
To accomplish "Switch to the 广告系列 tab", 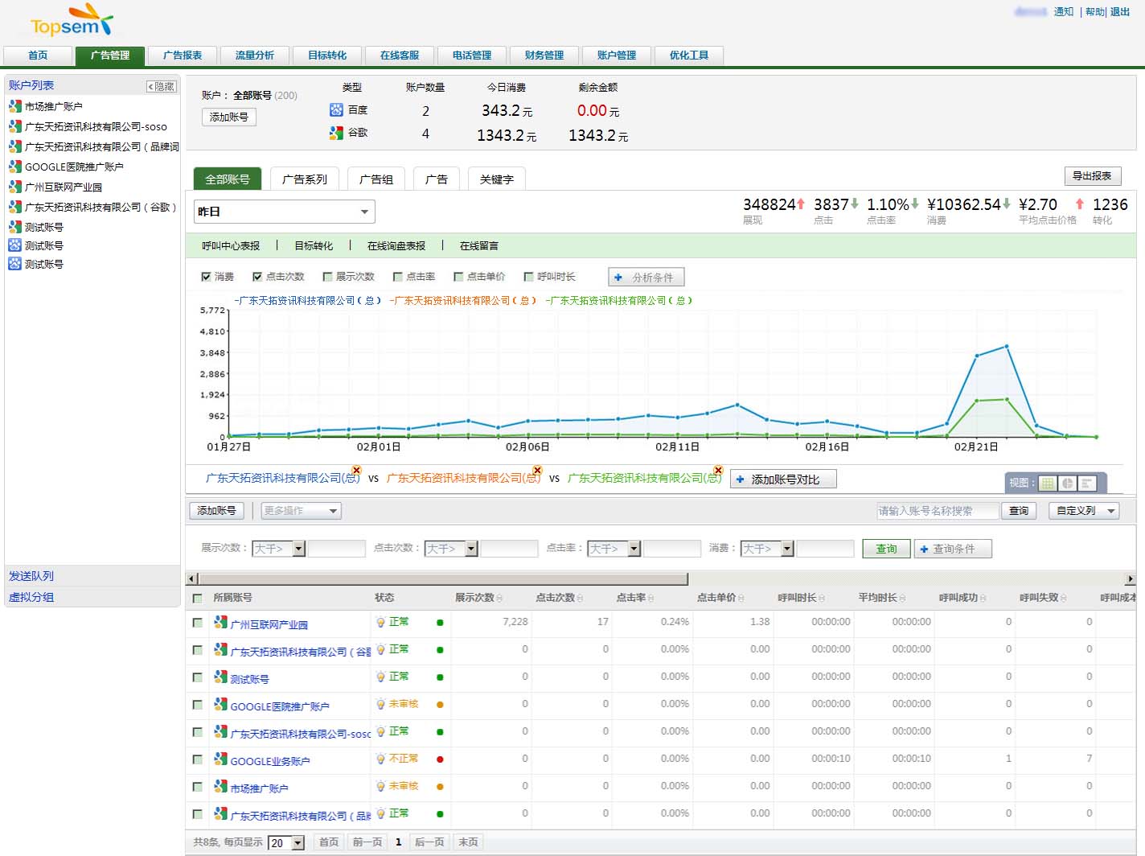I will point(305,179).
